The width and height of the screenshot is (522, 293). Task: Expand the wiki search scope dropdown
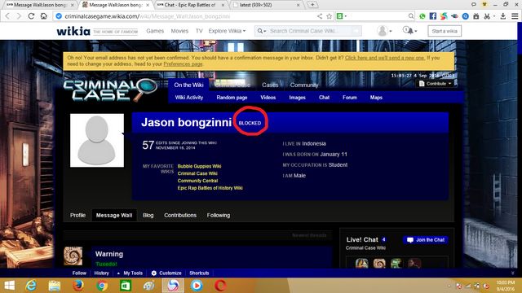coord(262,31)
